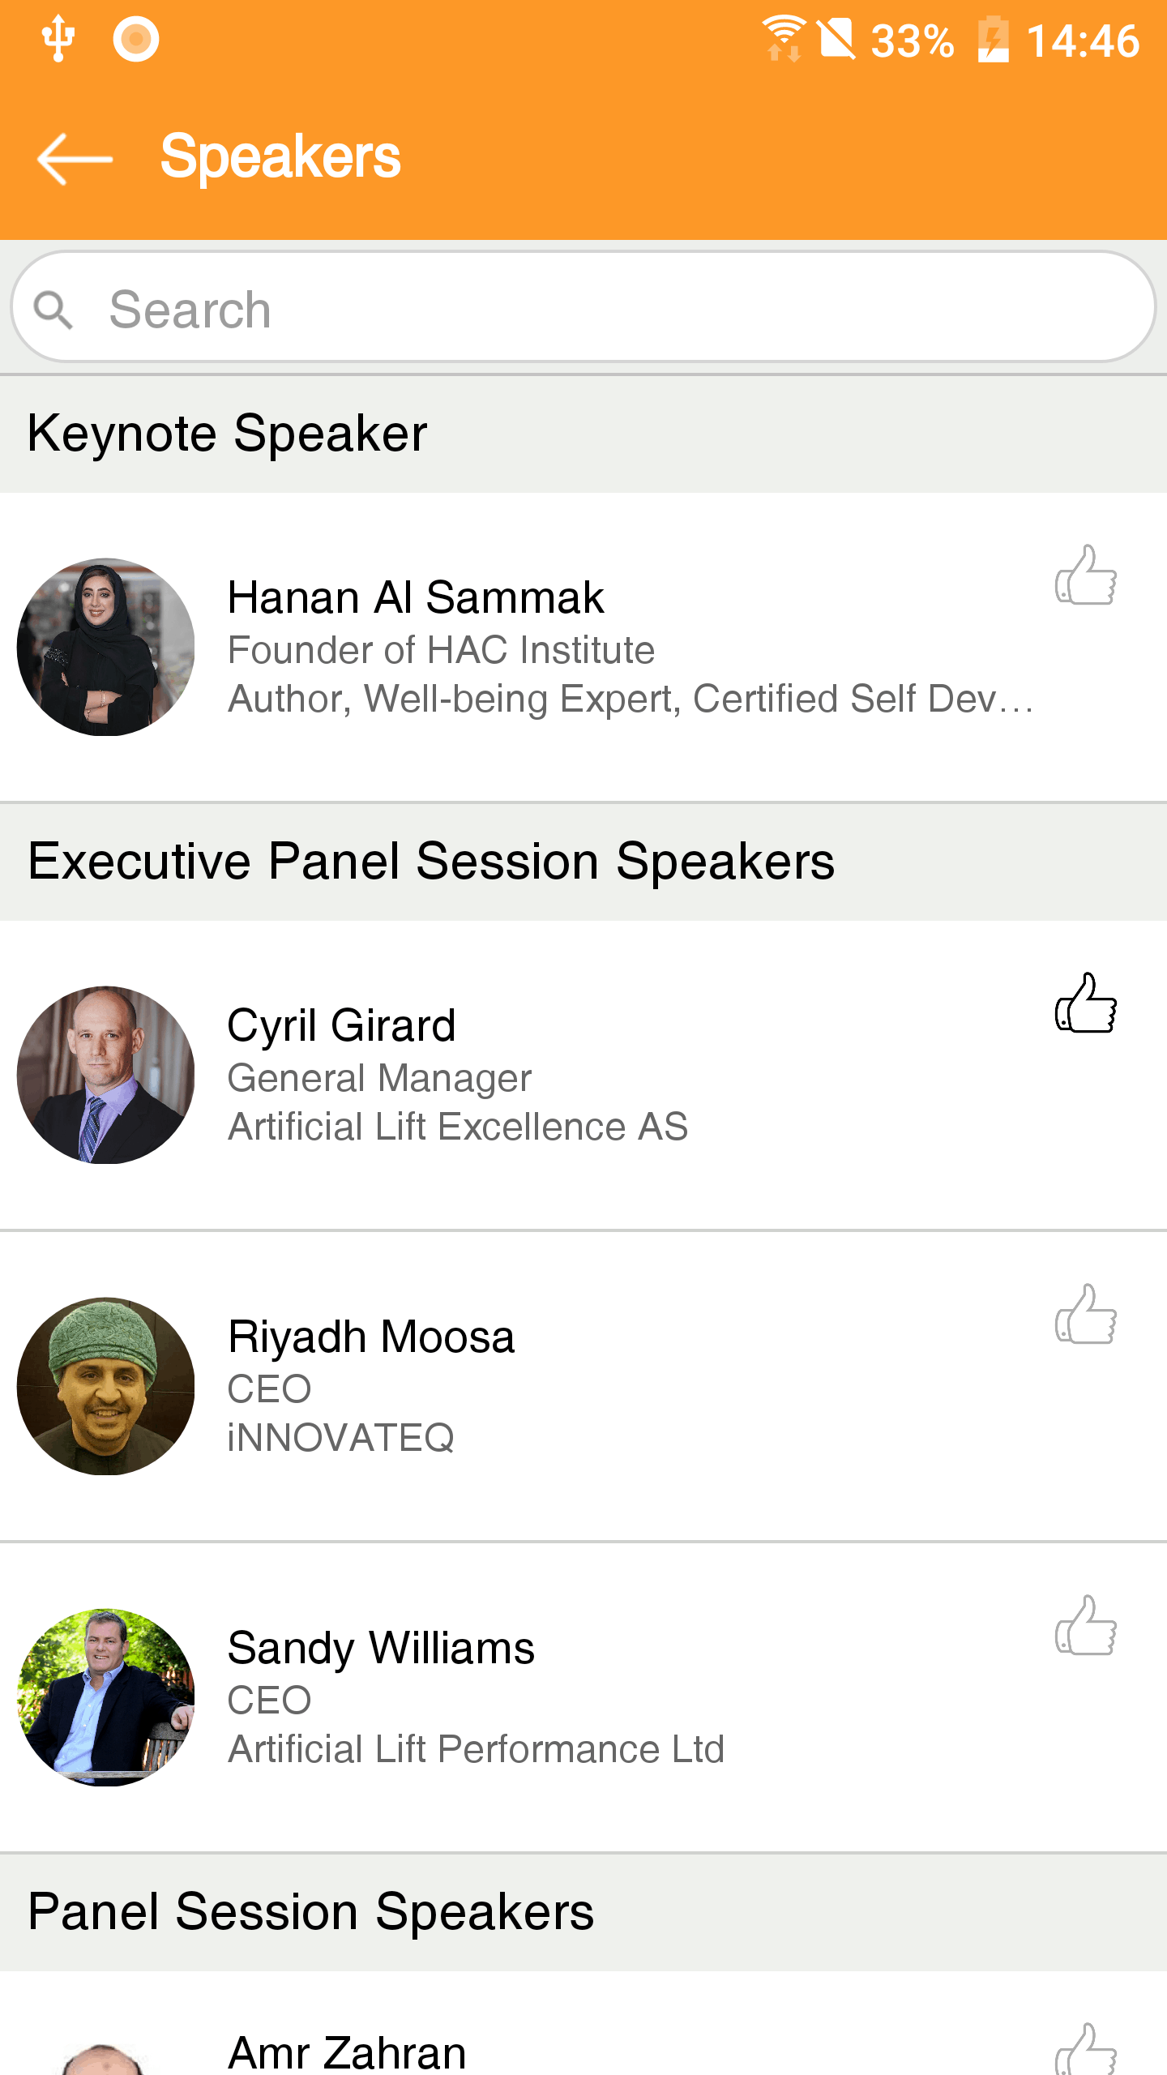Go back using the arrow icon
The image size is (1167, 2075).
click(75, 159)
